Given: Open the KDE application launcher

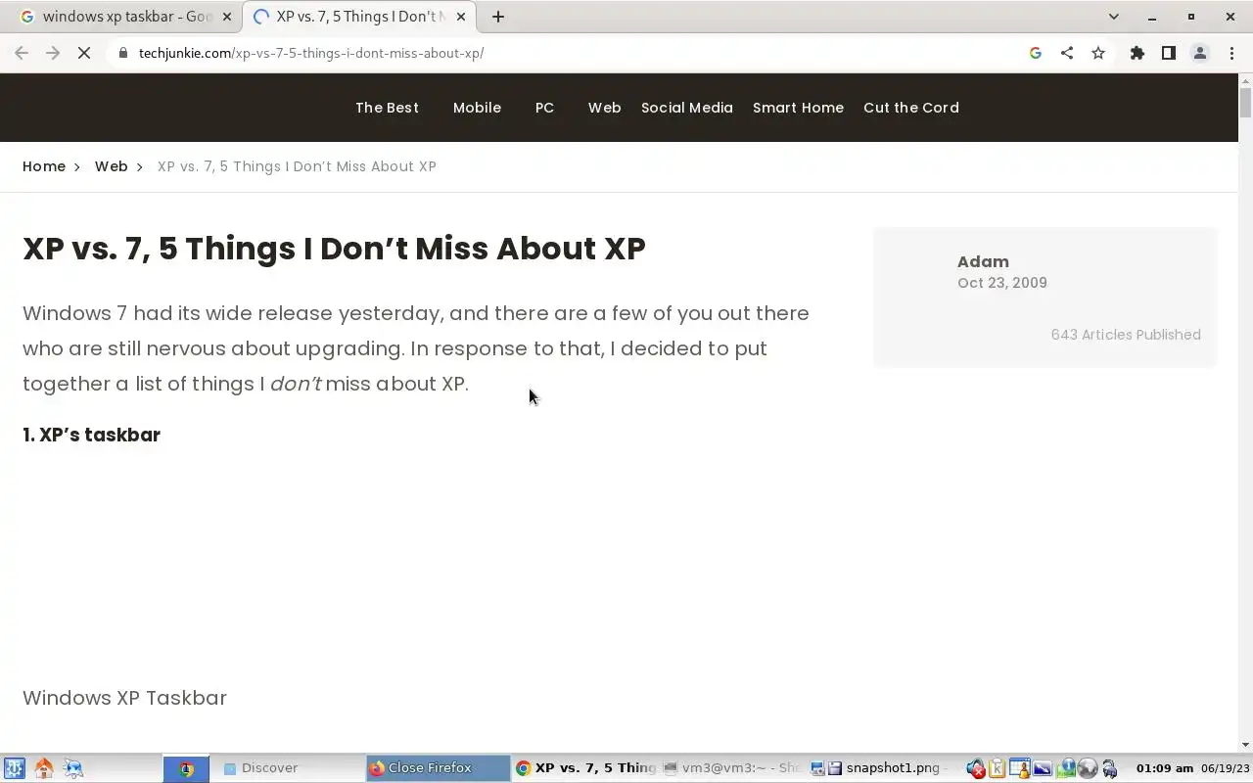Looking at the screenshot, I should pos(14,768).
